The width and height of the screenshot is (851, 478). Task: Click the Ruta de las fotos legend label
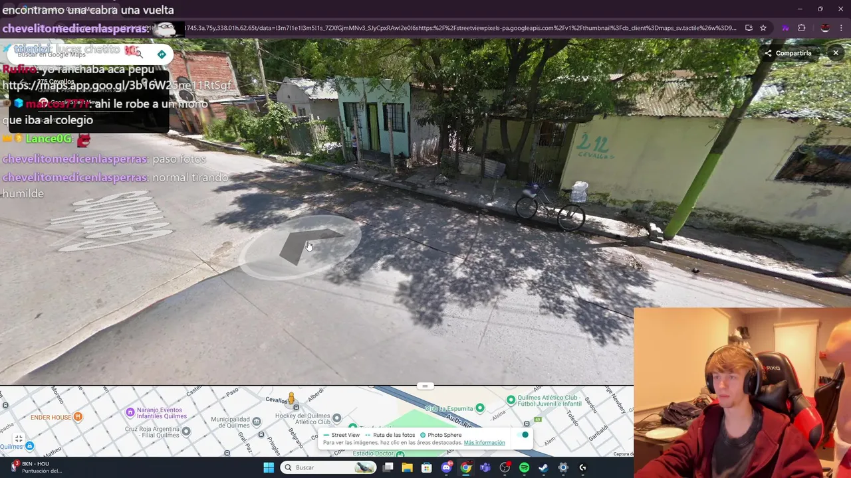tap(394, 435)
